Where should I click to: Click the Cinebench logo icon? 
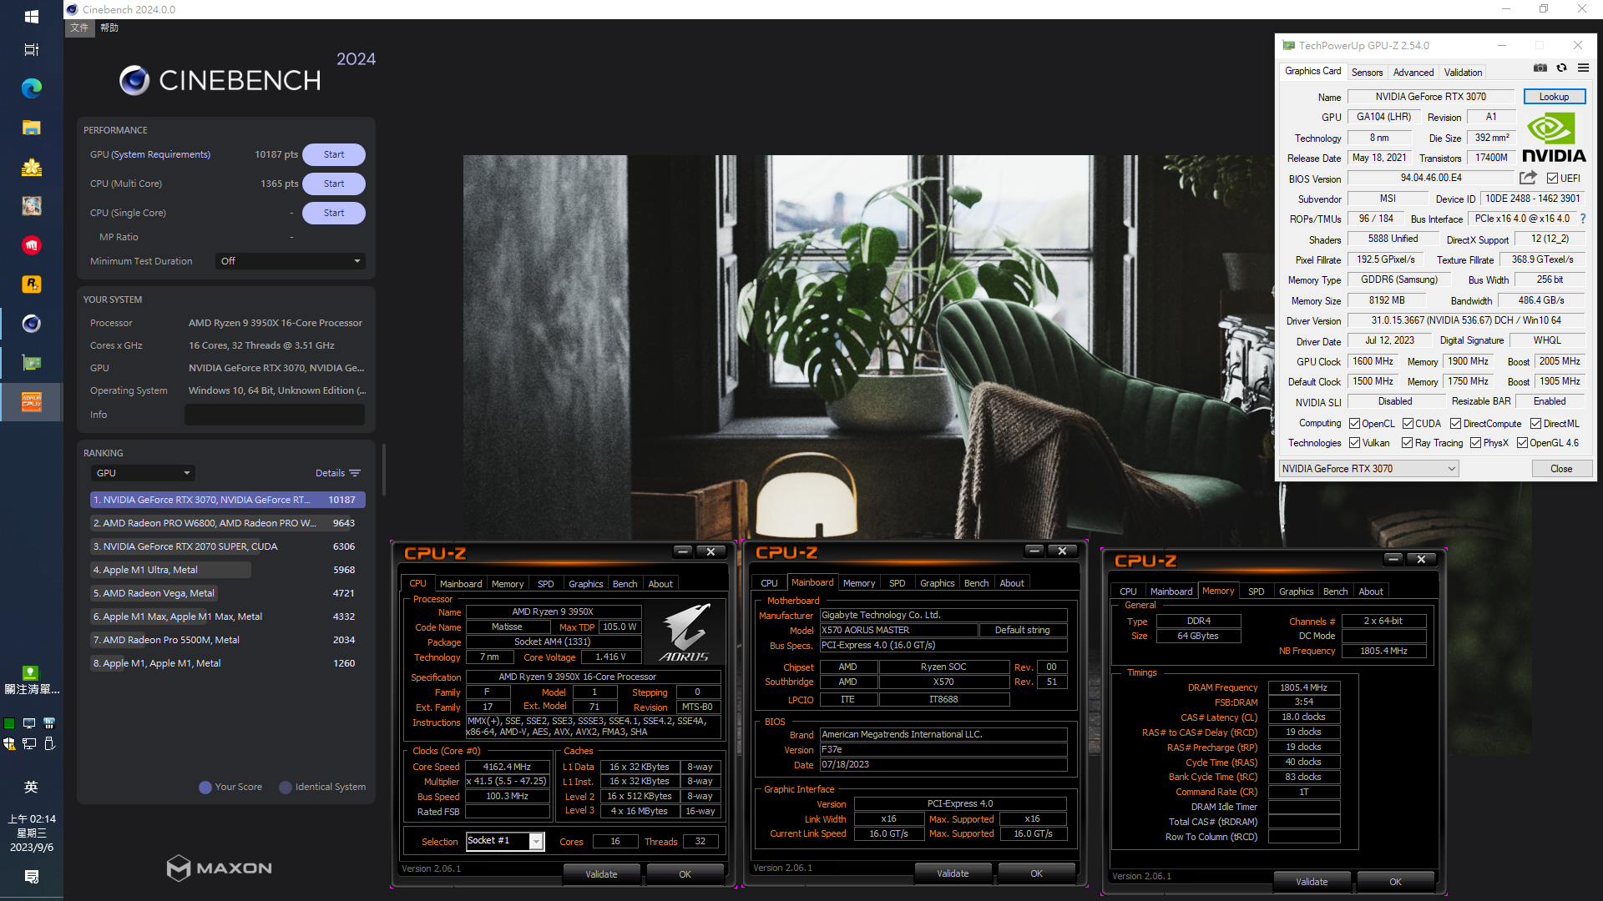pyautogui.click(x=134, y=80)
